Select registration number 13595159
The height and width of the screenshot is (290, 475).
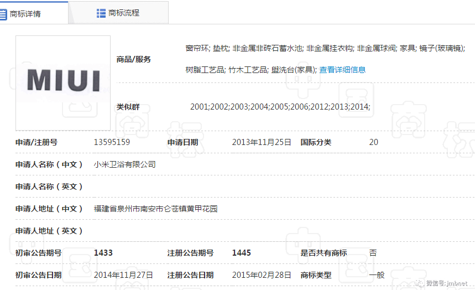coord(112,142)
